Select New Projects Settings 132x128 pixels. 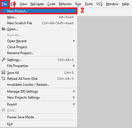click(38, 97)
